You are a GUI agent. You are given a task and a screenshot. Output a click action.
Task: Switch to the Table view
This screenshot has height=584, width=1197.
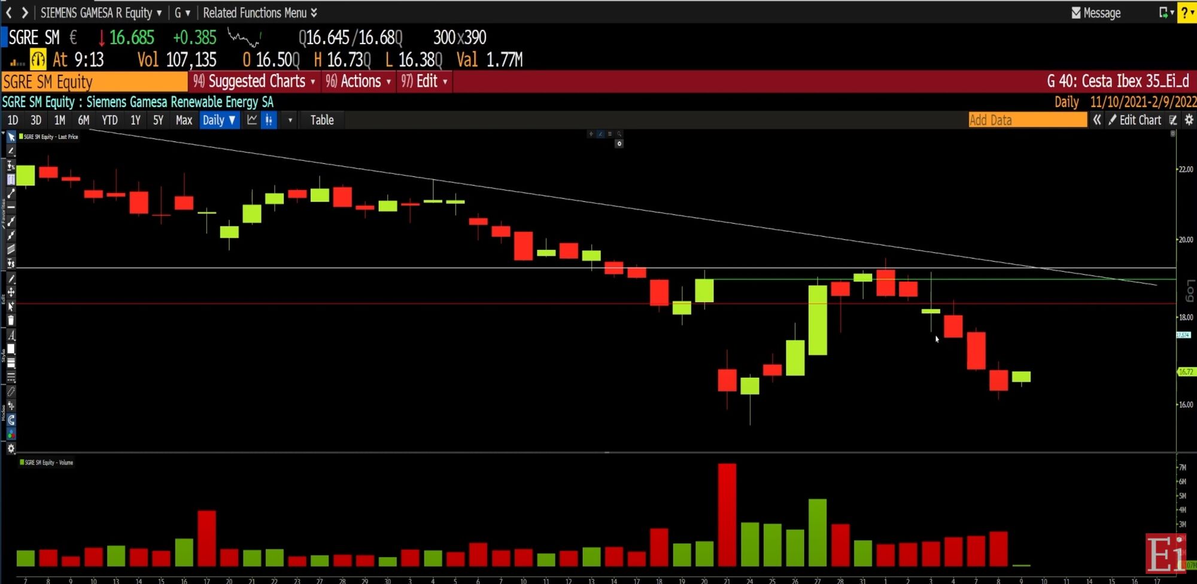(x=322, y=120)
